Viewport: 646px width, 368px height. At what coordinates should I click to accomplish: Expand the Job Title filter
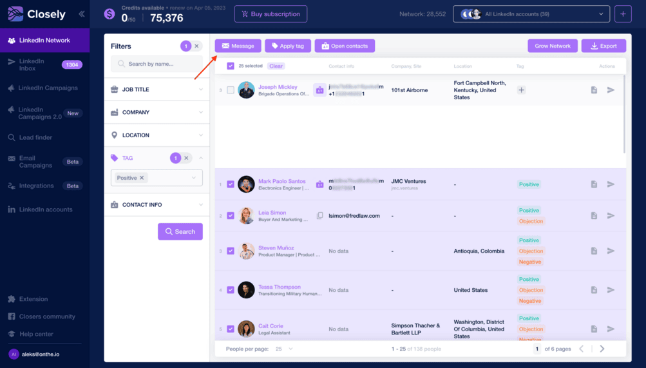click(157, 90)
